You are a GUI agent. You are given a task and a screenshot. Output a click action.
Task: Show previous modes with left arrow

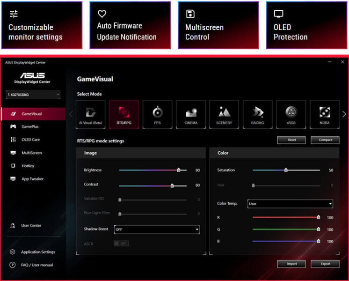pos(71,114)
